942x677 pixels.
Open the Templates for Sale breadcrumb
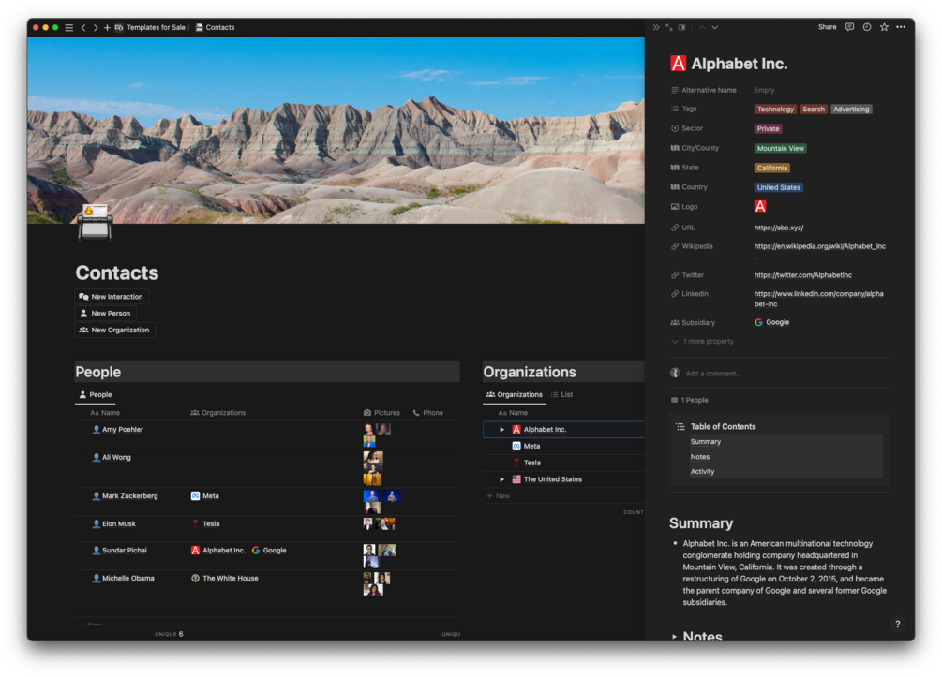click(156, 27)
